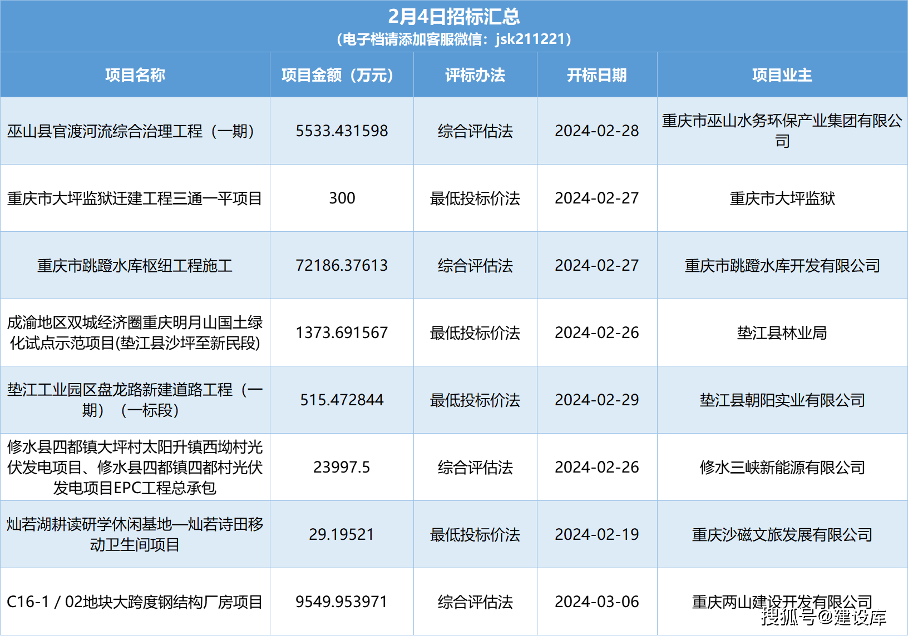Select the '开标日期' column header
Viewport: 908px width, 636px height.
(x=597, y=75)
